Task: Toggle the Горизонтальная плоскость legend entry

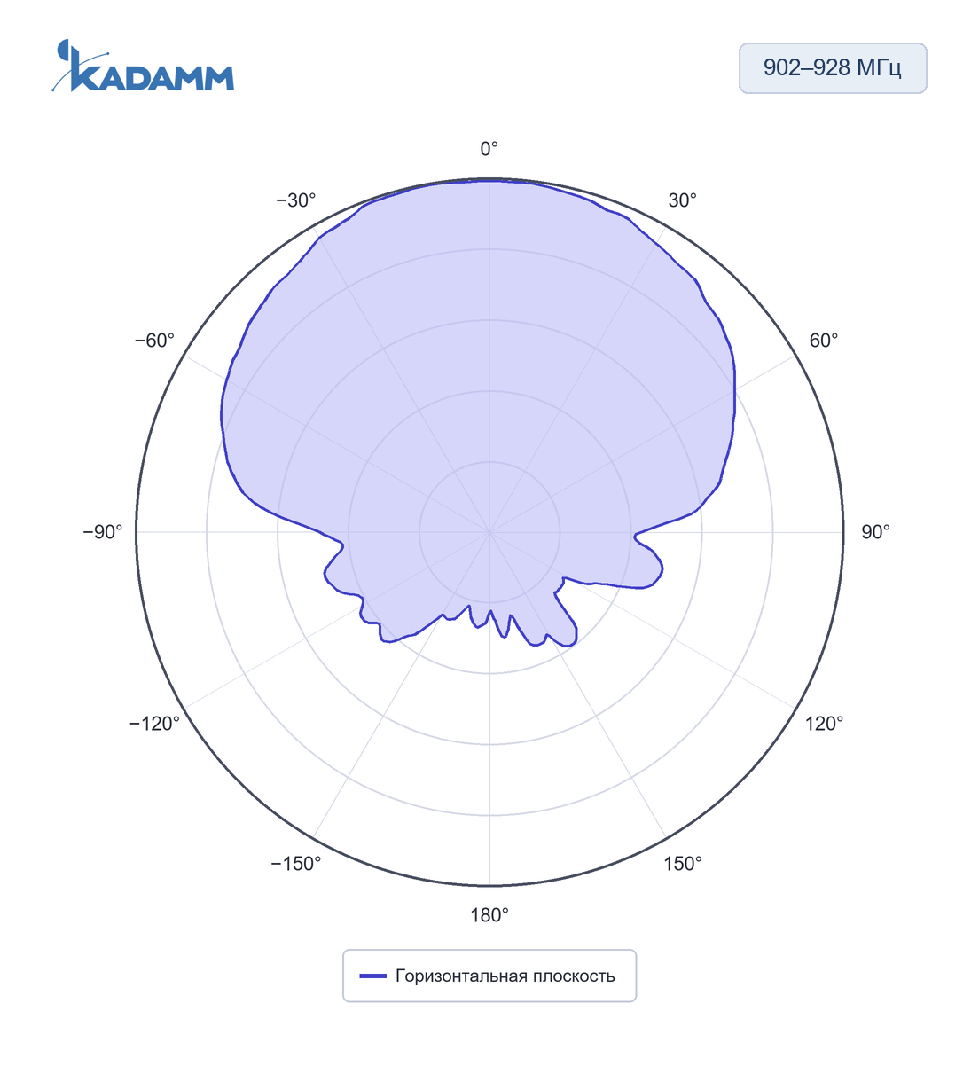Action: (489, 976)
